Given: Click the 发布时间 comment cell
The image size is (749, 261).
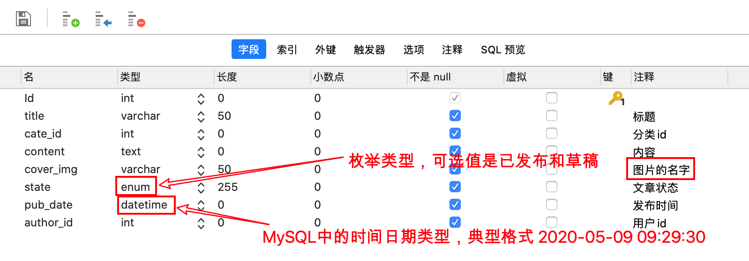Looking at the screenshot, I should coord(655,205).
